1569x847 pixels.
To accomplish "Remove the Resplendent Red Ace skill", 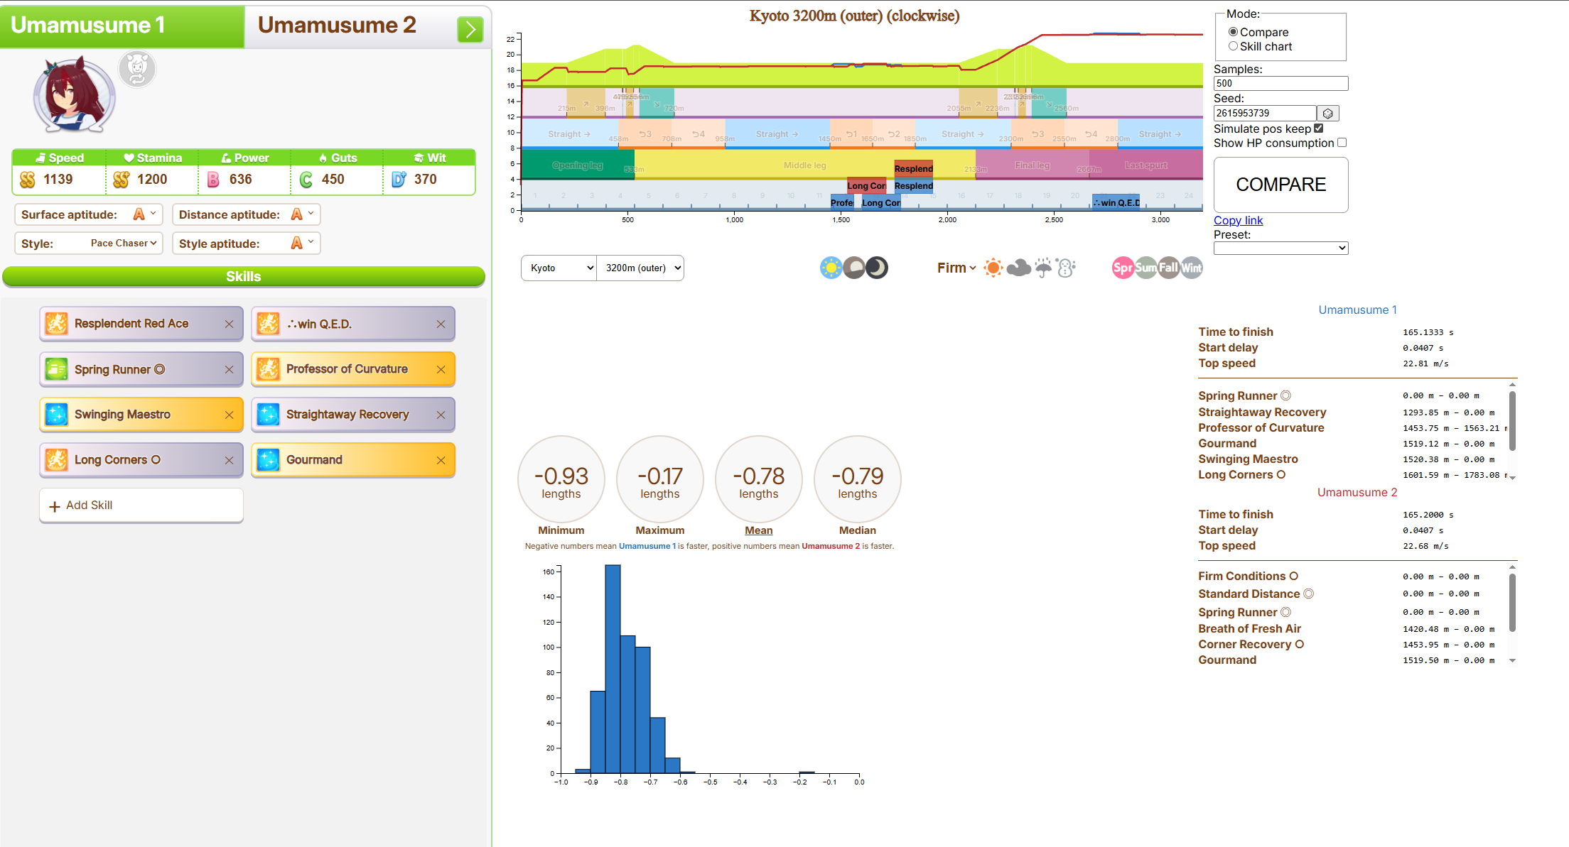I will pyautogui.click(x=229, y=324).
